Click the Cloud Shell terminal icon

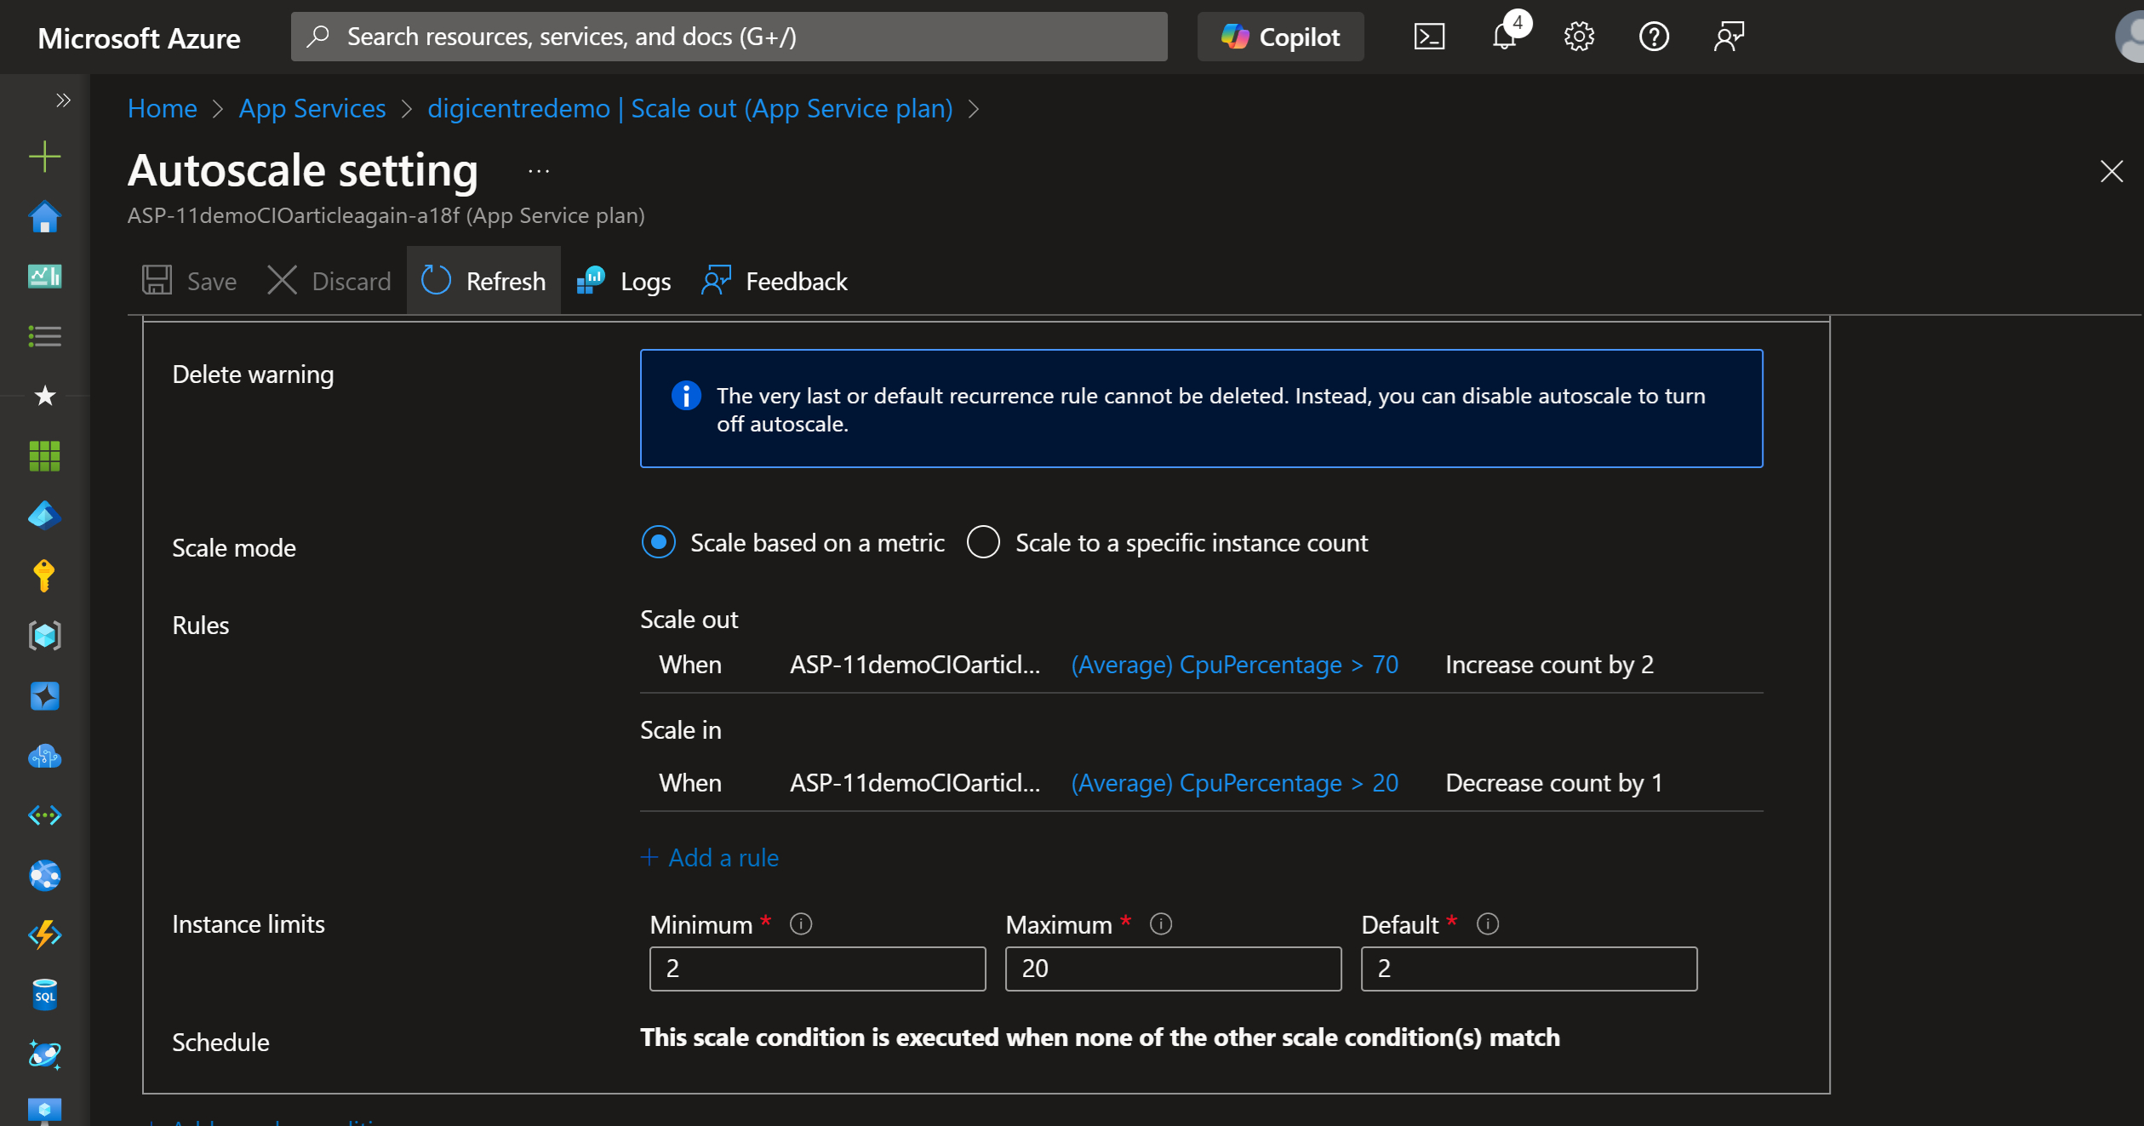coord(1429,36)
